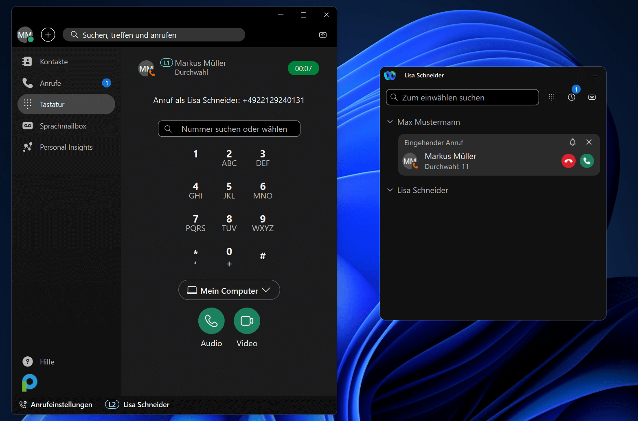Open Sprachmailbox in the sidebar

tap(63, 126)
